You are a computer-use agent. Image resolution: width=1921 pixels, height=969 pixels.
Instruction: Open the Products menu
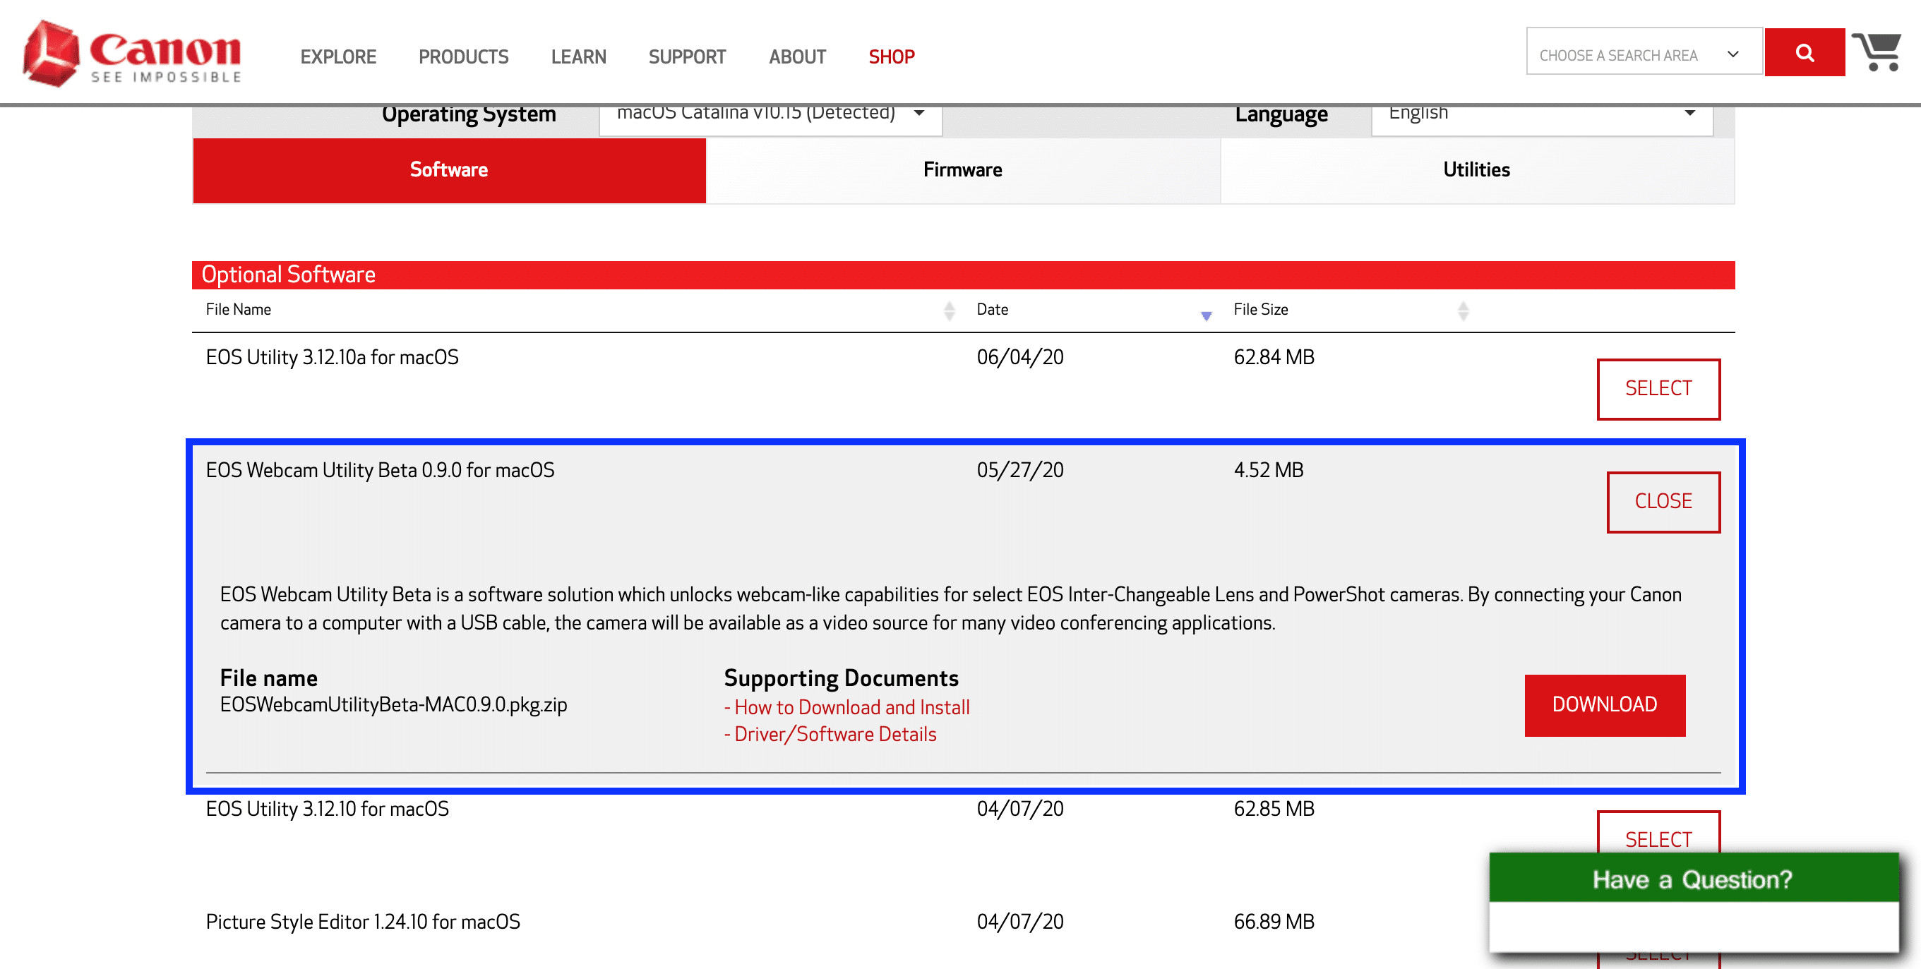(x=463, y=56)
